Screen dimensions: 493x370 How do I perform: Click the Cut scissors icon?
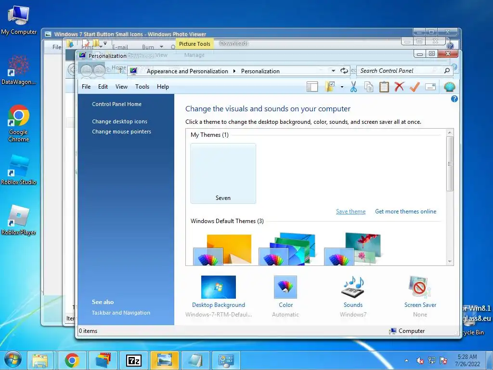tap(354, 87)
